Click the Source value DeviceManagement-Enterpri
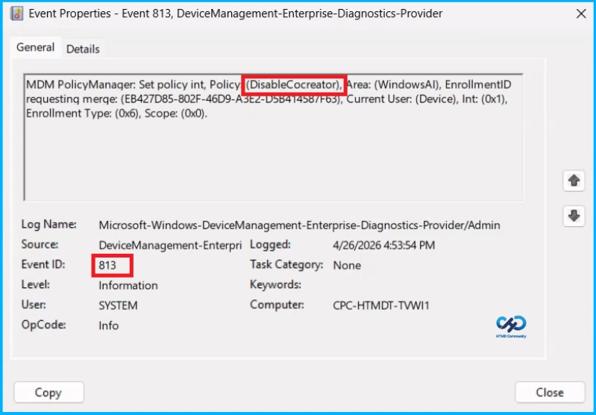596x415 pixels. point(170,246)
